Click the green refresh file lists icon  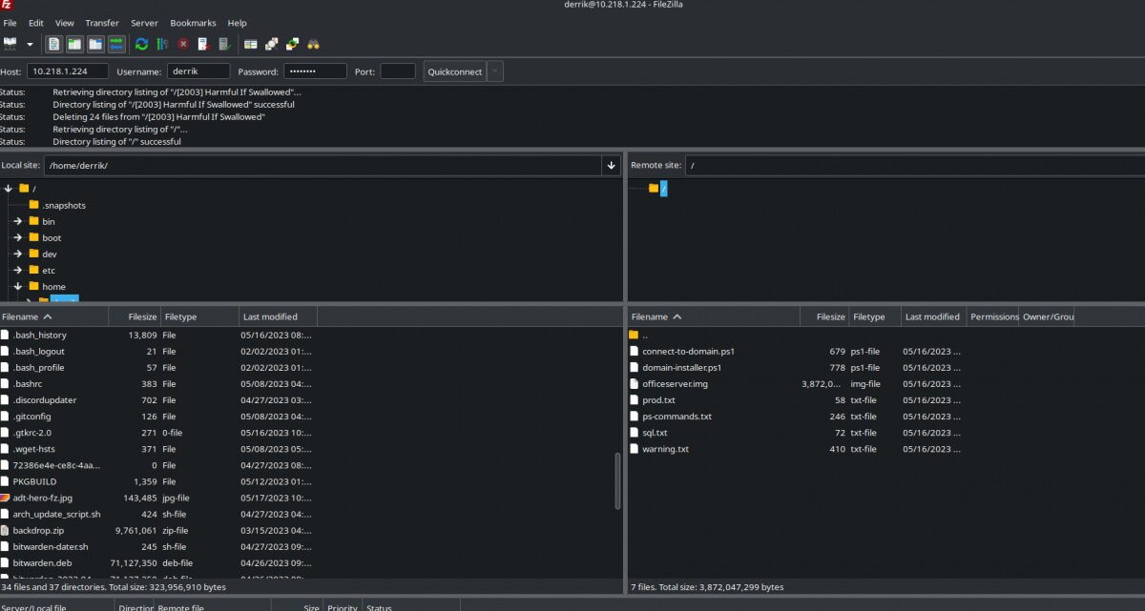141,44
